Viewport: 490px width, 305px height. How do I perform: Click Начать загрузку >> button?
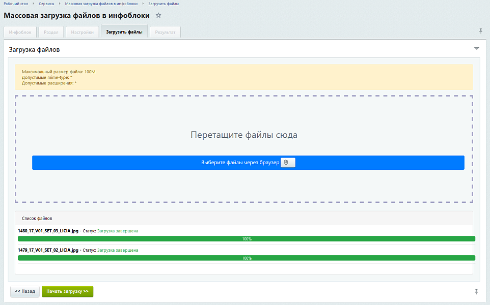tap(68, 291)
